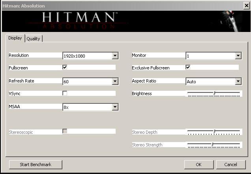Open the Resolution dropdown showing 1920x1080

(x=91, y=56)
